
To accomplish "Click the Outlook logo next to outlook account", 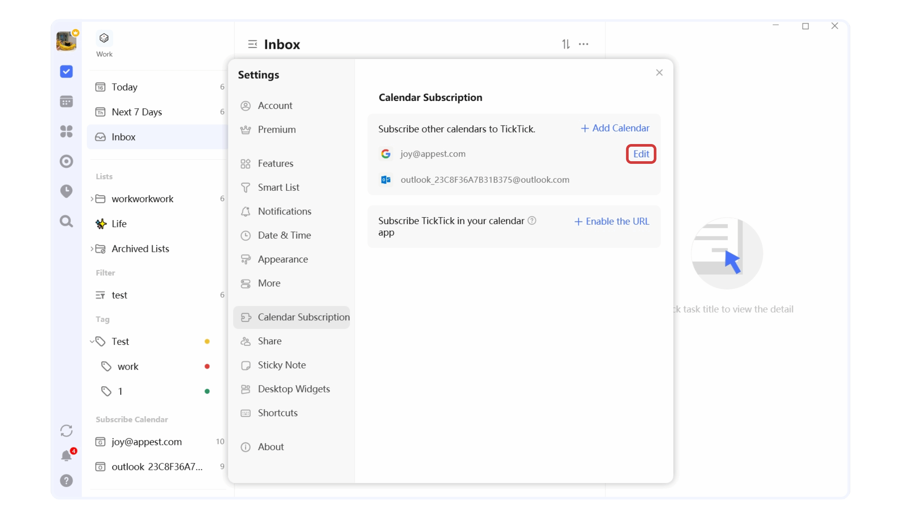I will [x=386, y=180].
